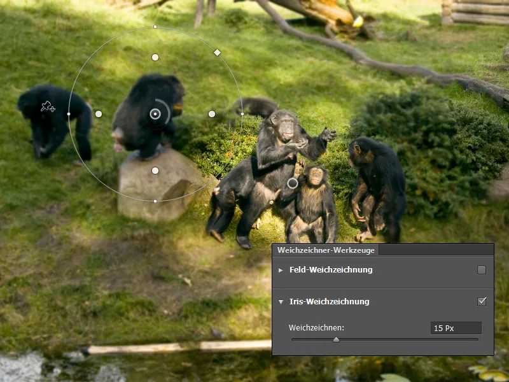Click the top feather dot inside the blur ring
509x382 pixels.
click(x=155, y=57)
